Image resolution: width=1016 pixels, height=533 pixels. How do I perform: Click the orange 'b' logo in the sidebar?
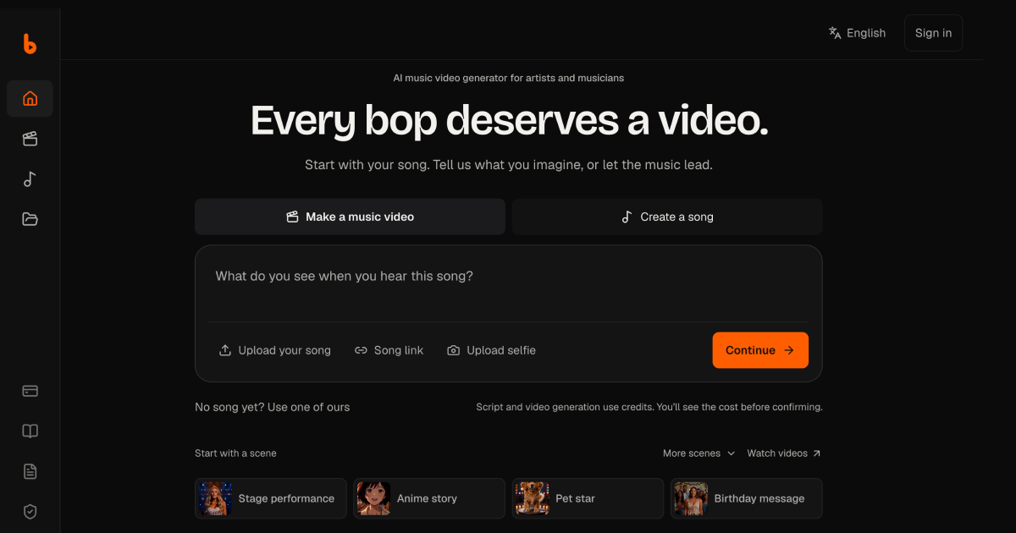click(x=30, y=43)
